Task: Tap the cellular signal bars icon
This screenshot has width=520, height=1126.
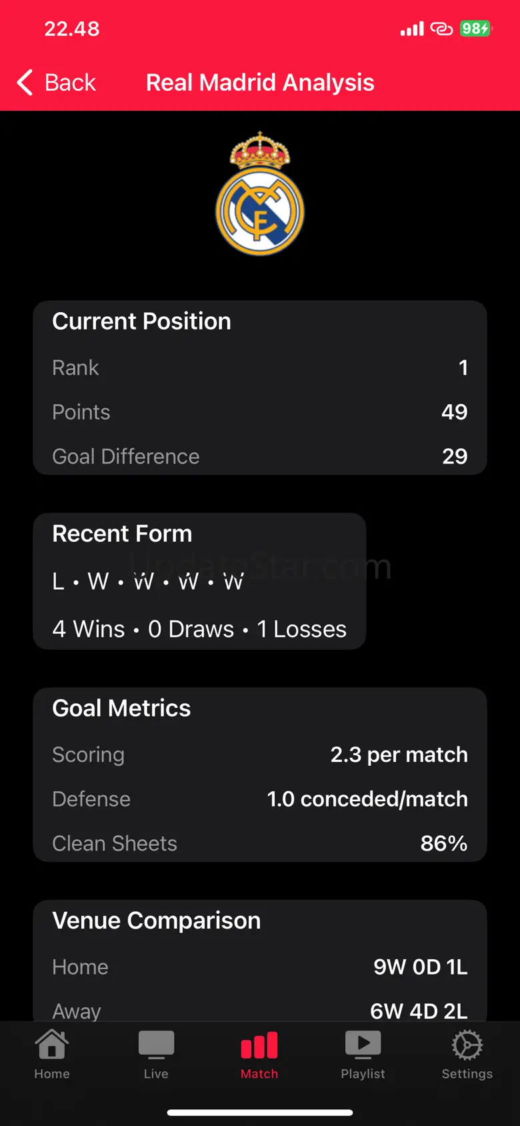Action: 412,29
